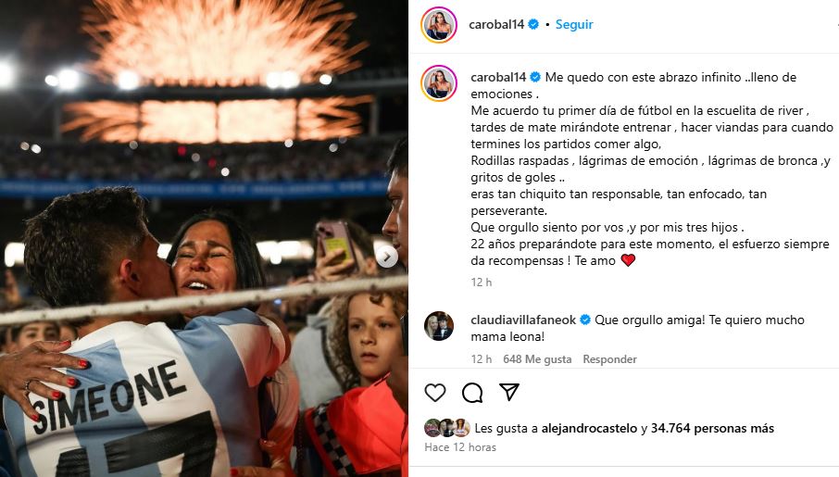Image resolution: width=839 pixels, height=477 pixels.
Task: Like the post with the heart icon
Action: click(435, 393)
